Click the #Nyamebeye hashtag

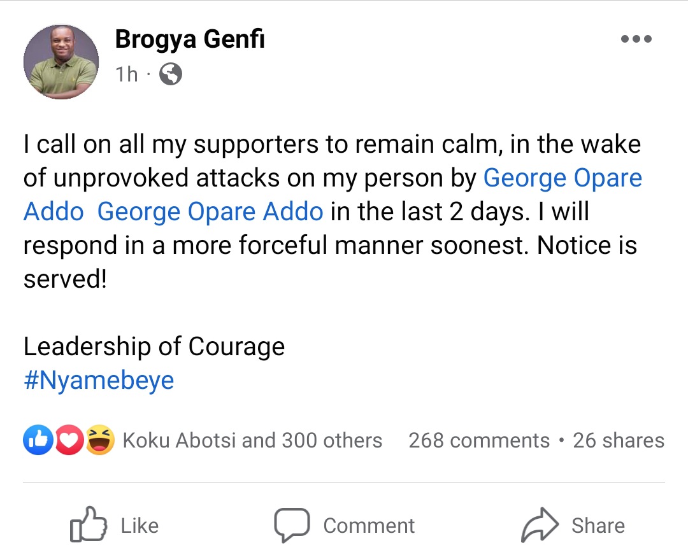tap(98, 380)
